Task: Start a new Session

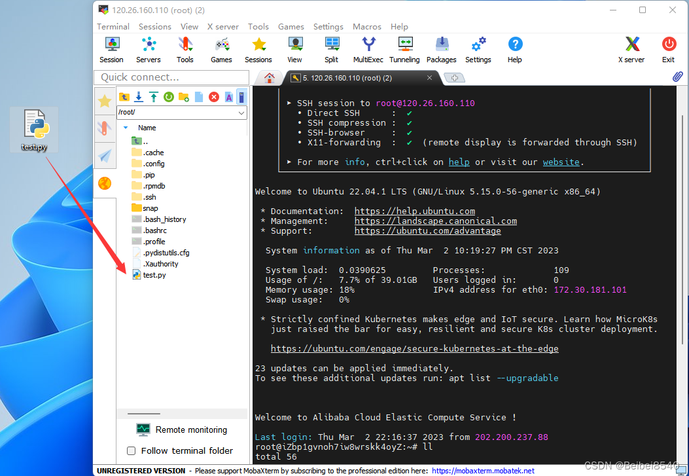Action: click(x=111, y=50)
